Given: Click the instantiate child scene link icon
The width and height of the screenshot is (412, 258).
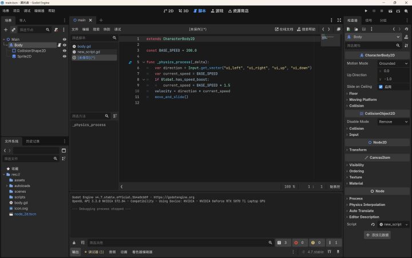Looking at the screenshot, I should [13, 30].
